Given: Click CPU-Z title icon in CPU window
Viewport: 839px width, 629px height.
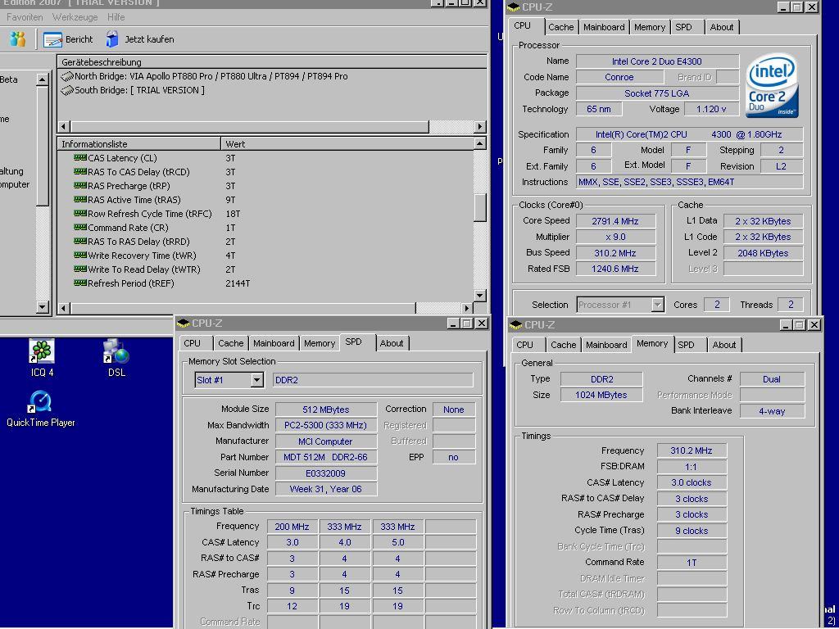Looking at the screenshot, I should [x=514, y=7].
